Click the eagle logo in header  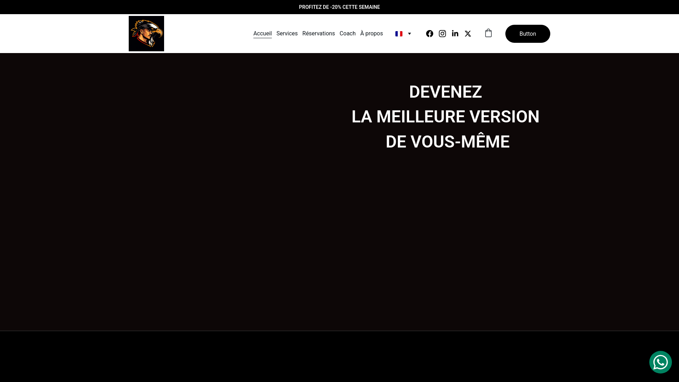[146, 34]
